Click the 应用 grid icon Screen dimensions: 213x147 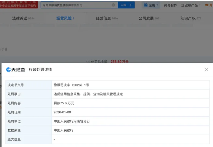pyautogui.click(x=146, y=5)
